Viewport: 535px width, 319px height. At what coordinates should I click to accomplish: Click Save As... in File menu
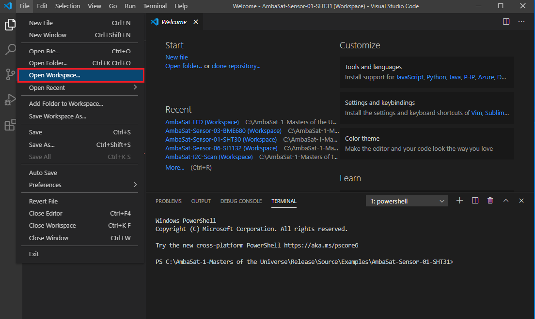click(80, 145)
